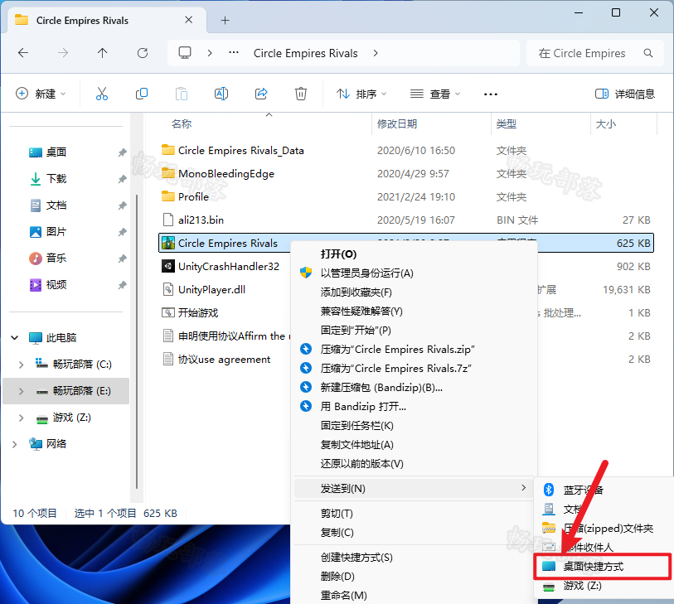The image size is (674, 604).
Task: Expand chevron after Circle Empires Rivals path
Action: click(376, 53)
